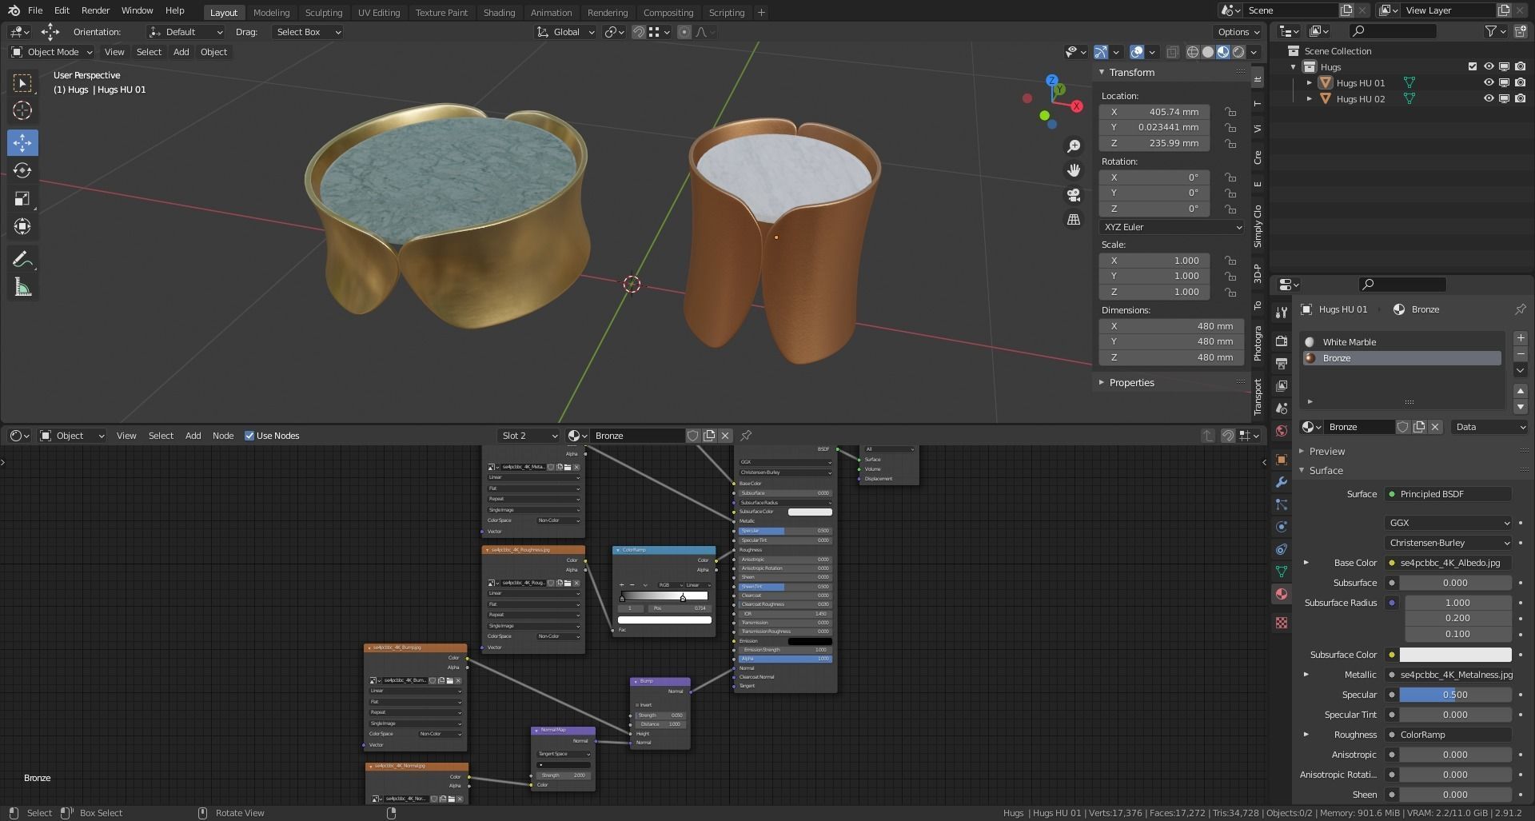Image resolution: width=1535 pixels, height=821 pixels.
Task: Open the GGX distribution dropdown
Action: pyautogui.click(x=1448, y=523)
